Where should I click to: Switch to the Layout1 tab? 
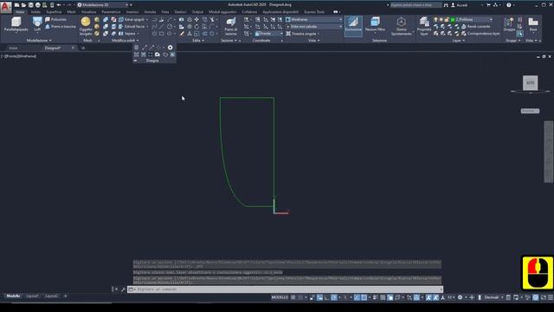33,296
